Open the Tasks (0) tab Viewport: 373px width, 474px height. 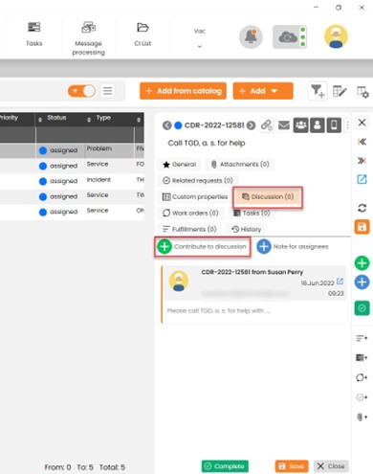tap(252, 213)
